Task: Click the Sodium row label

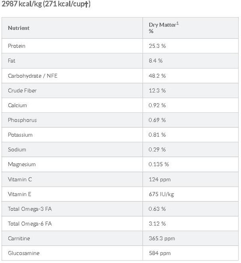Action: 17,150
